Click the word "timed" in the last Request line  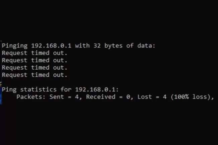point(40,75)
